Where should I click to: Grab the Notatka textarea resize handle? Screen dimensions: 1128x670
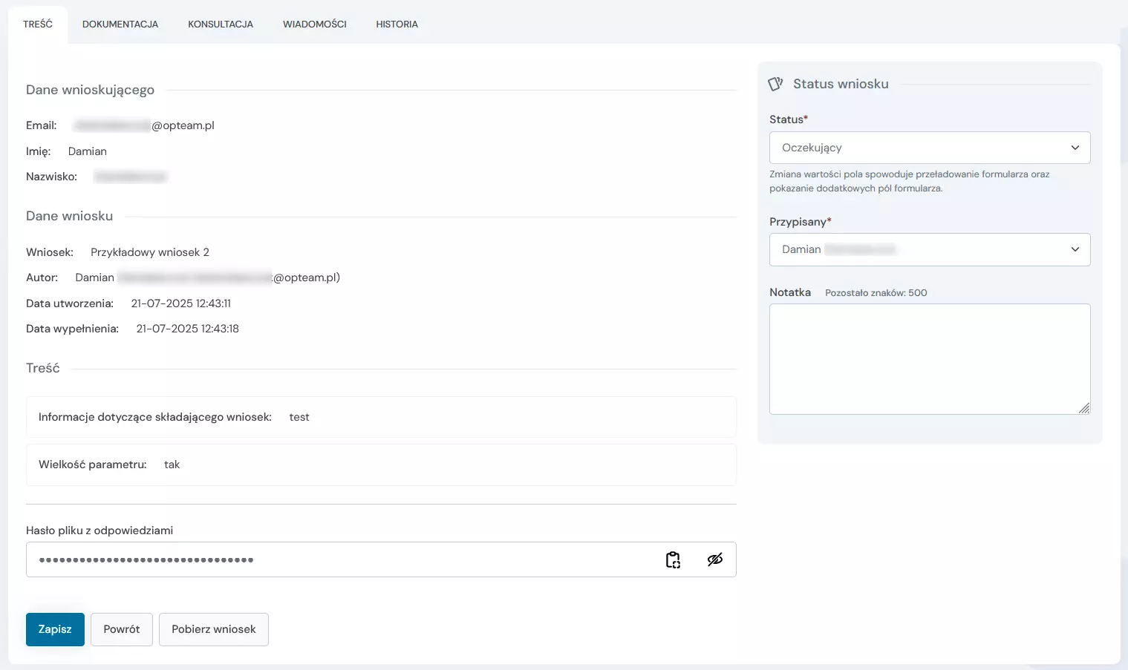[1084, 408]
